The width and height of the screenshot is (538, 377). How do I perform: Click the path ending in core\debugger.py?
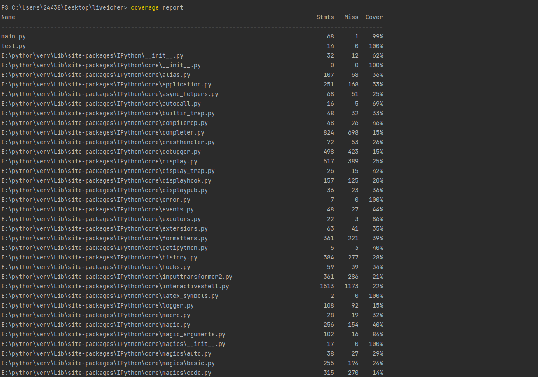pos(101,152)
